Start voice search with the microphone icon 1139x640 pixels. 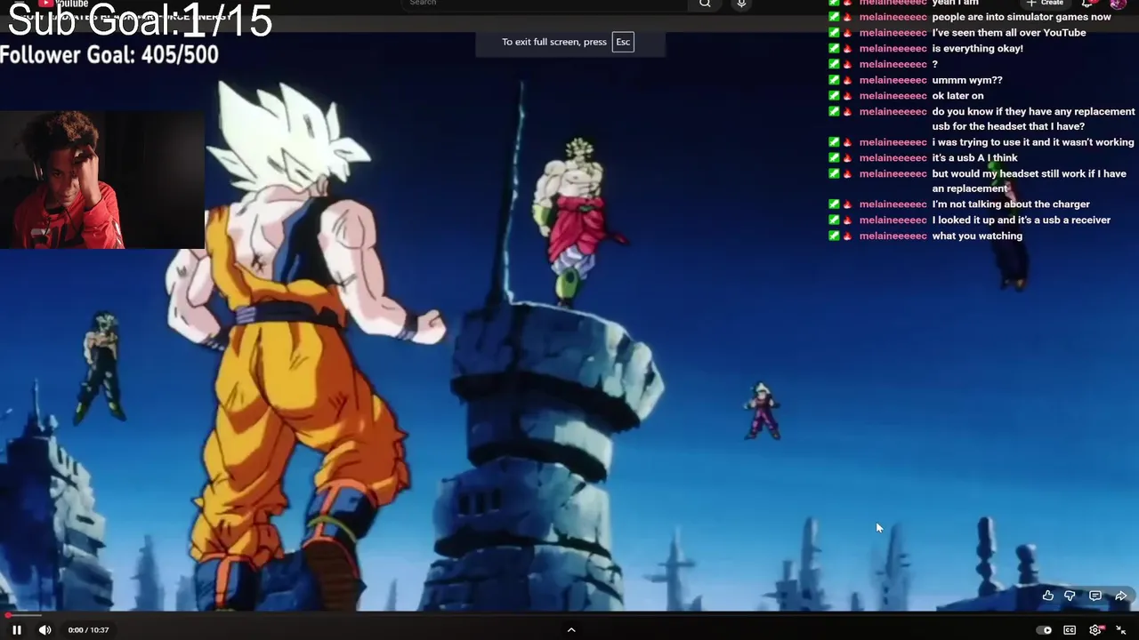[x=741, y=4]
